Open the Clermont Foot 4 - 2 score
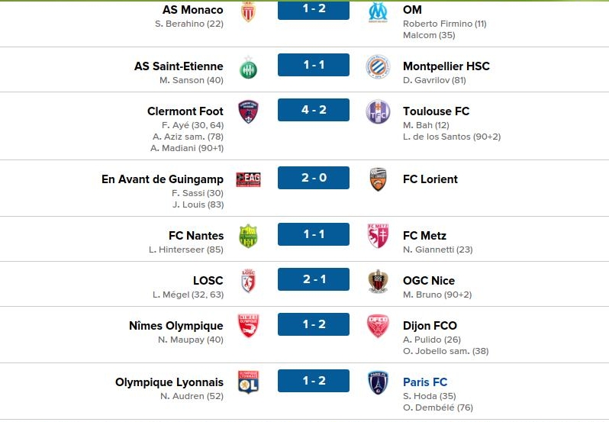609x422 pixels. tap(314, 110)
